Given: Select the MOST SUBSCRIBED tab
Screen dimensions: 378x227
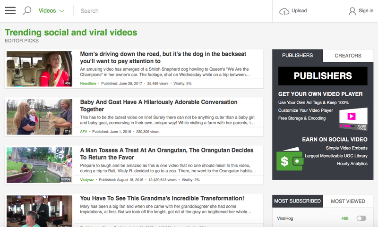Looking at the screenshot, I should [298, 201].
